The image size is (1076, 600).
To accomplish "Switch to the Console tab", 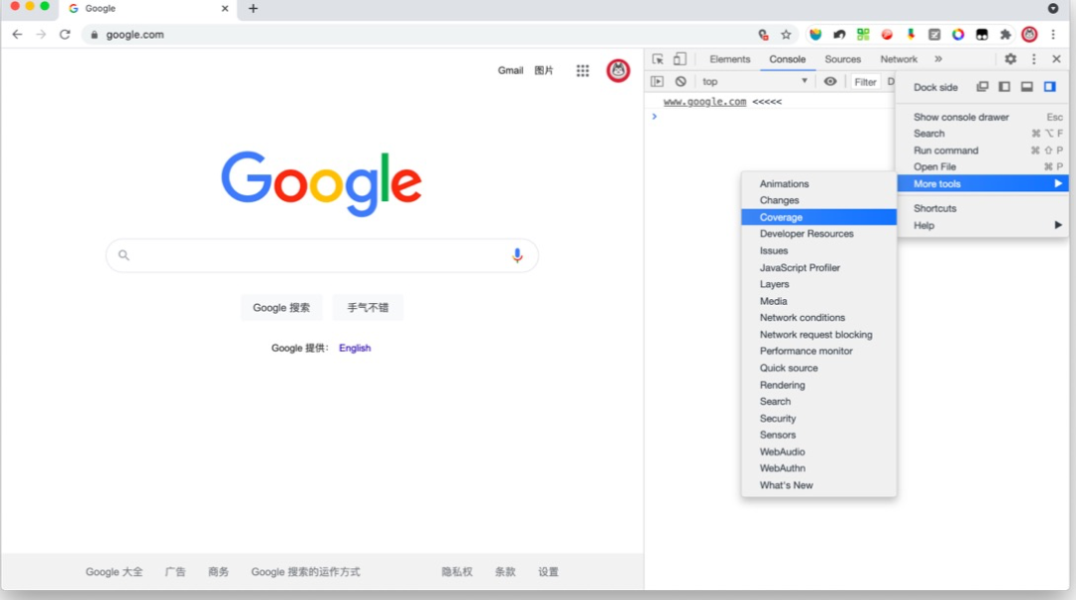I will 787,59.
